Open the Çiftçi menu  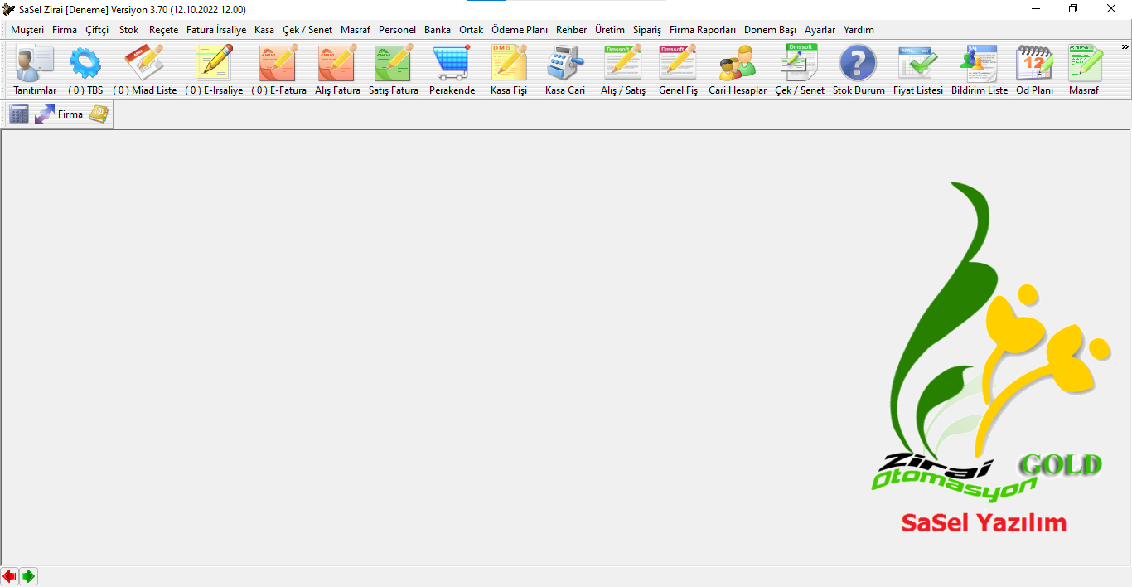(x=97, y=30)
